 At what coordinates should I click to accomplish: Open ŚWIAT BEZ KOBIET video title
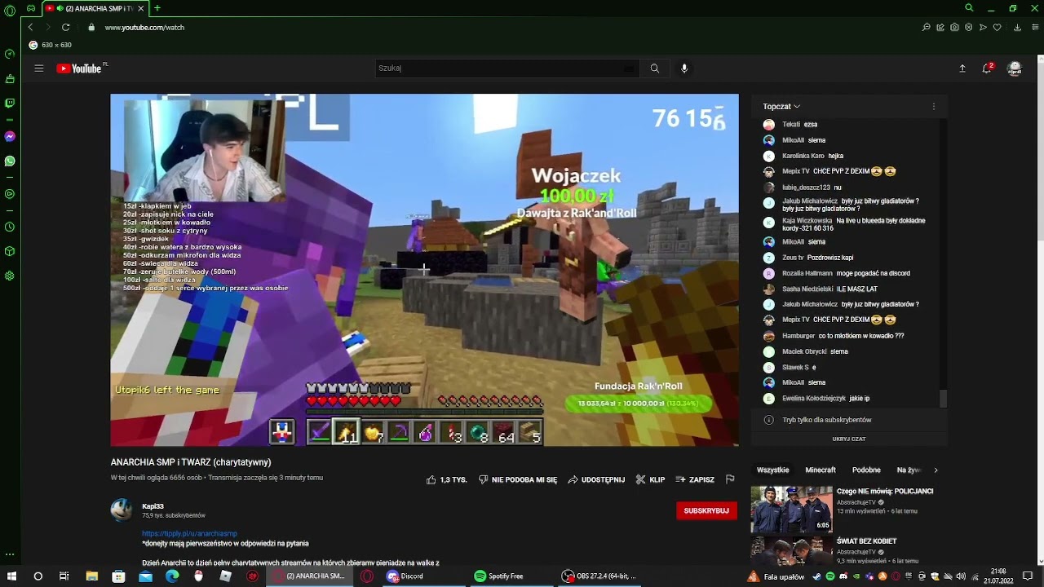[866, 541]
